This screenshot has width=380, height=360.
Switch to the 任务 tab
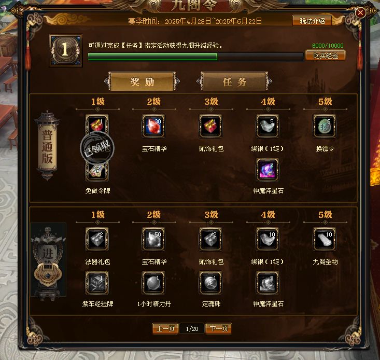tap(234, 81)
